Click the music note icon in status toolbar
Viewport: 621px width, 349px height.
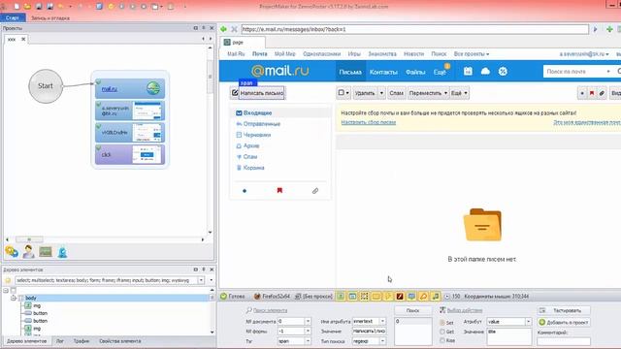coord(436,296)
